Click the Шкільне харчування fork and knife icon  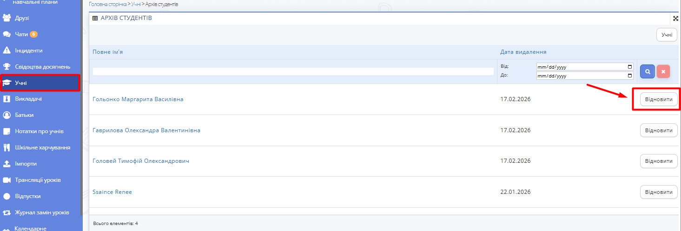click(x=7, y=148)
